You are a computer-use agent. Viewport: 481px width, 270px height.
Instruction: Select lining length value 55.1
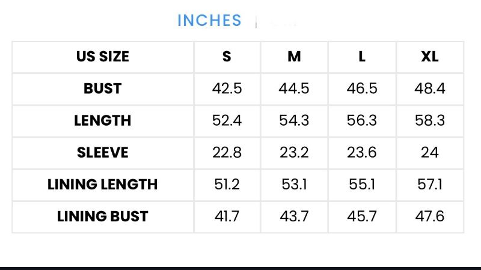pyautogui.click(x=362, y=185)
